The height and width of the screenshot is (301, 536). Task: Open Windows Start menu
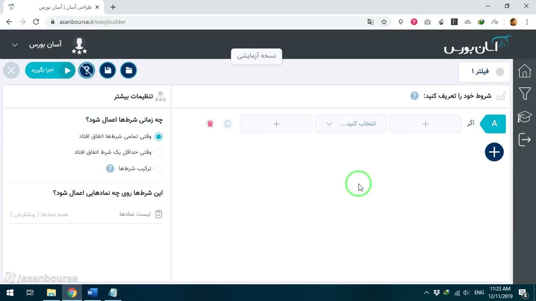pyautogui.click(x=10, y=293)
